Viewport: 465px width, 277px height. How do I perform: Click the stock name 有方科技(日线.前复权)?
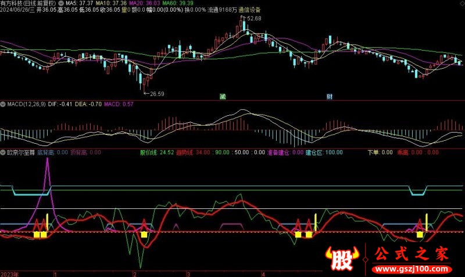click(28, 3)
